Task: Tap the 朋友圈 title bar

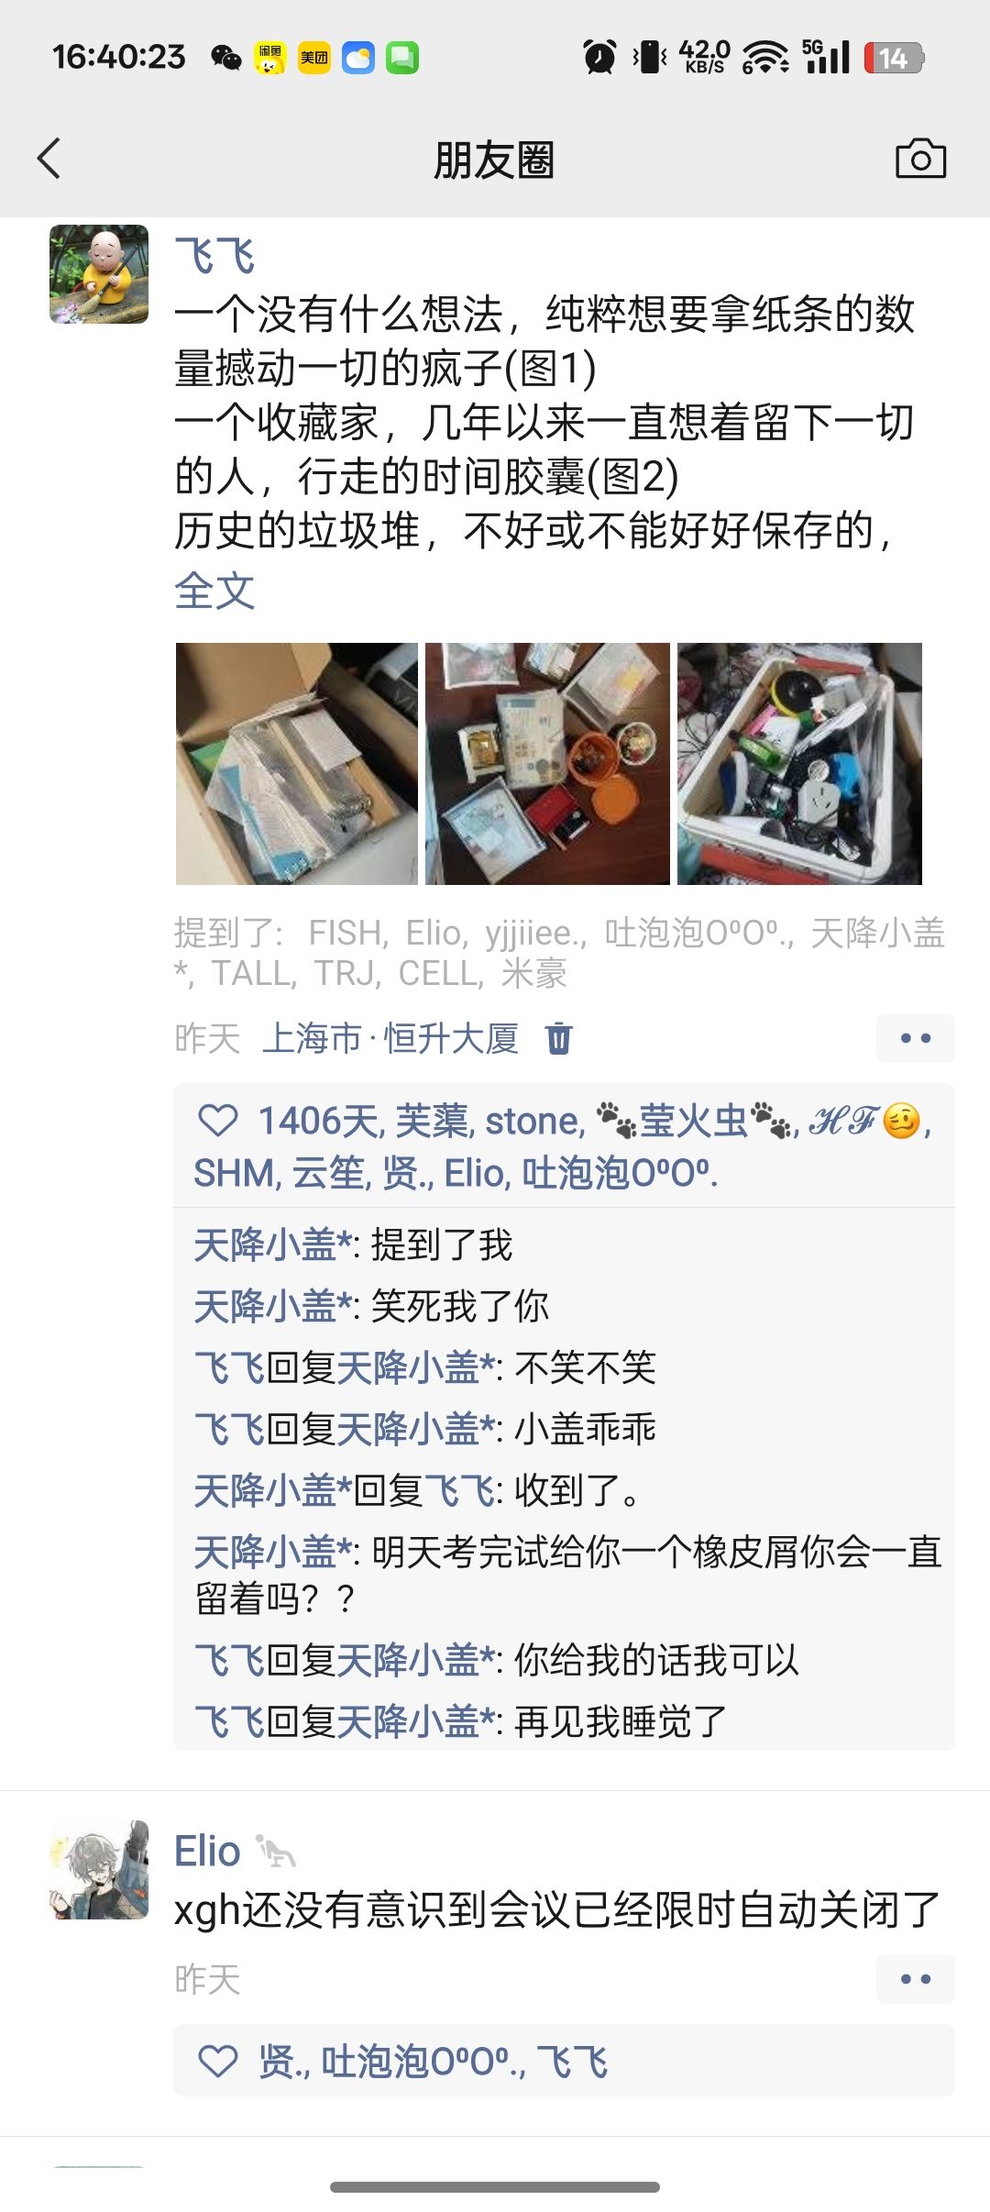Action: (494, 160)
